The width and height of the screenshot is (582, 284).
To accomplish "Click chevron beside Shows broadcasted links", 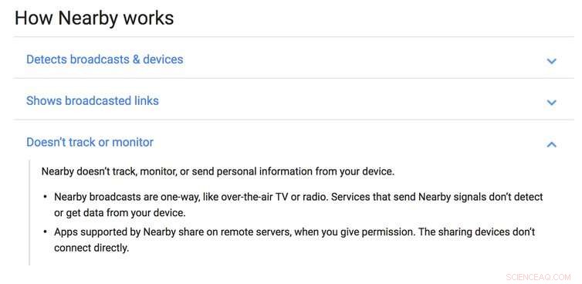I will [x=552, y=102].
